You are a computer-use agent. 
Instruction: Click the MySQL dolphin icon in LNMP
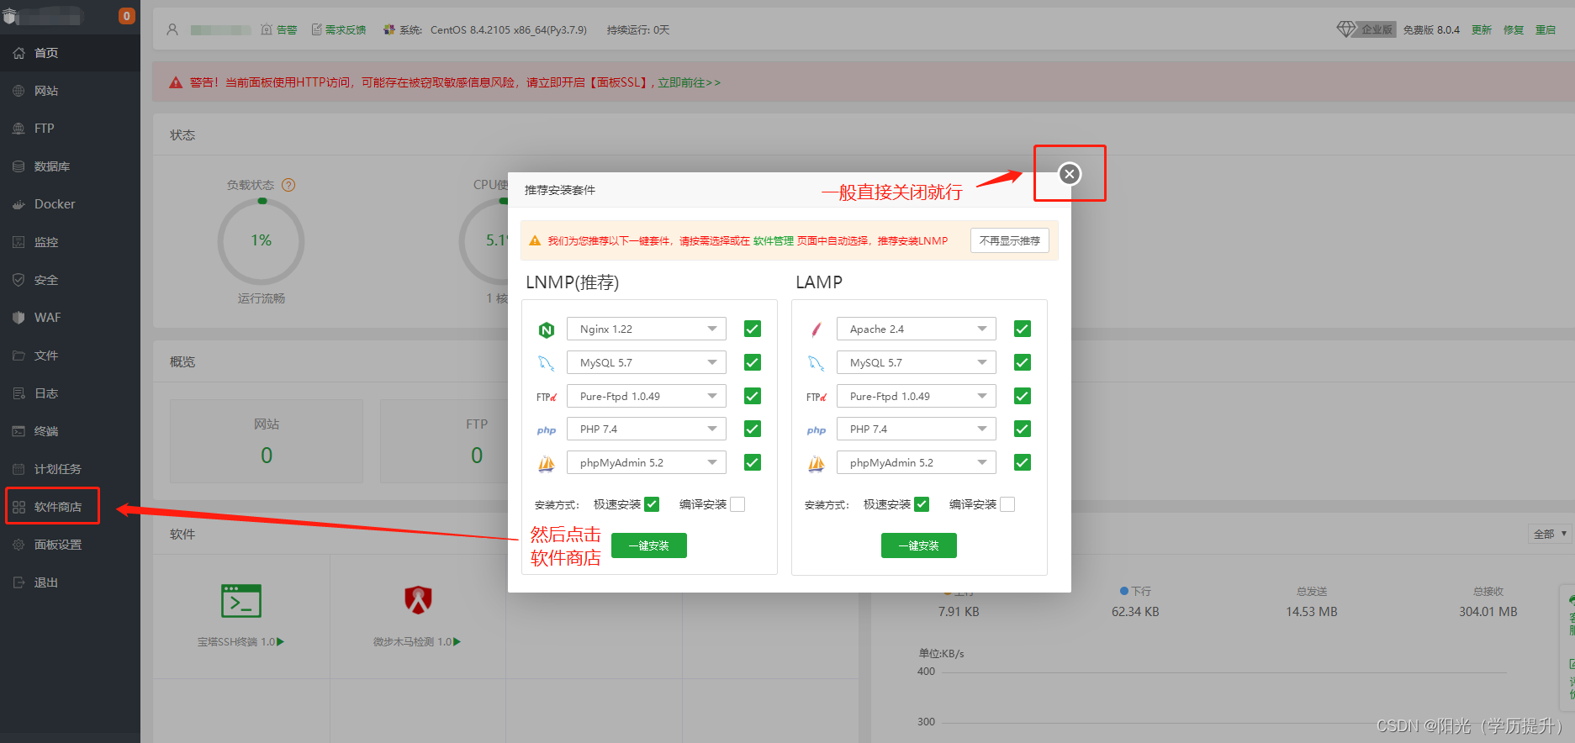click(x=547, y=363)
